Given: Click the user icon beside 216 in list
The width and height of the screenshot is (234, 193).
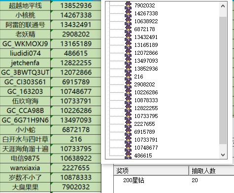Looking at the screenshot, I should [128, 77].
